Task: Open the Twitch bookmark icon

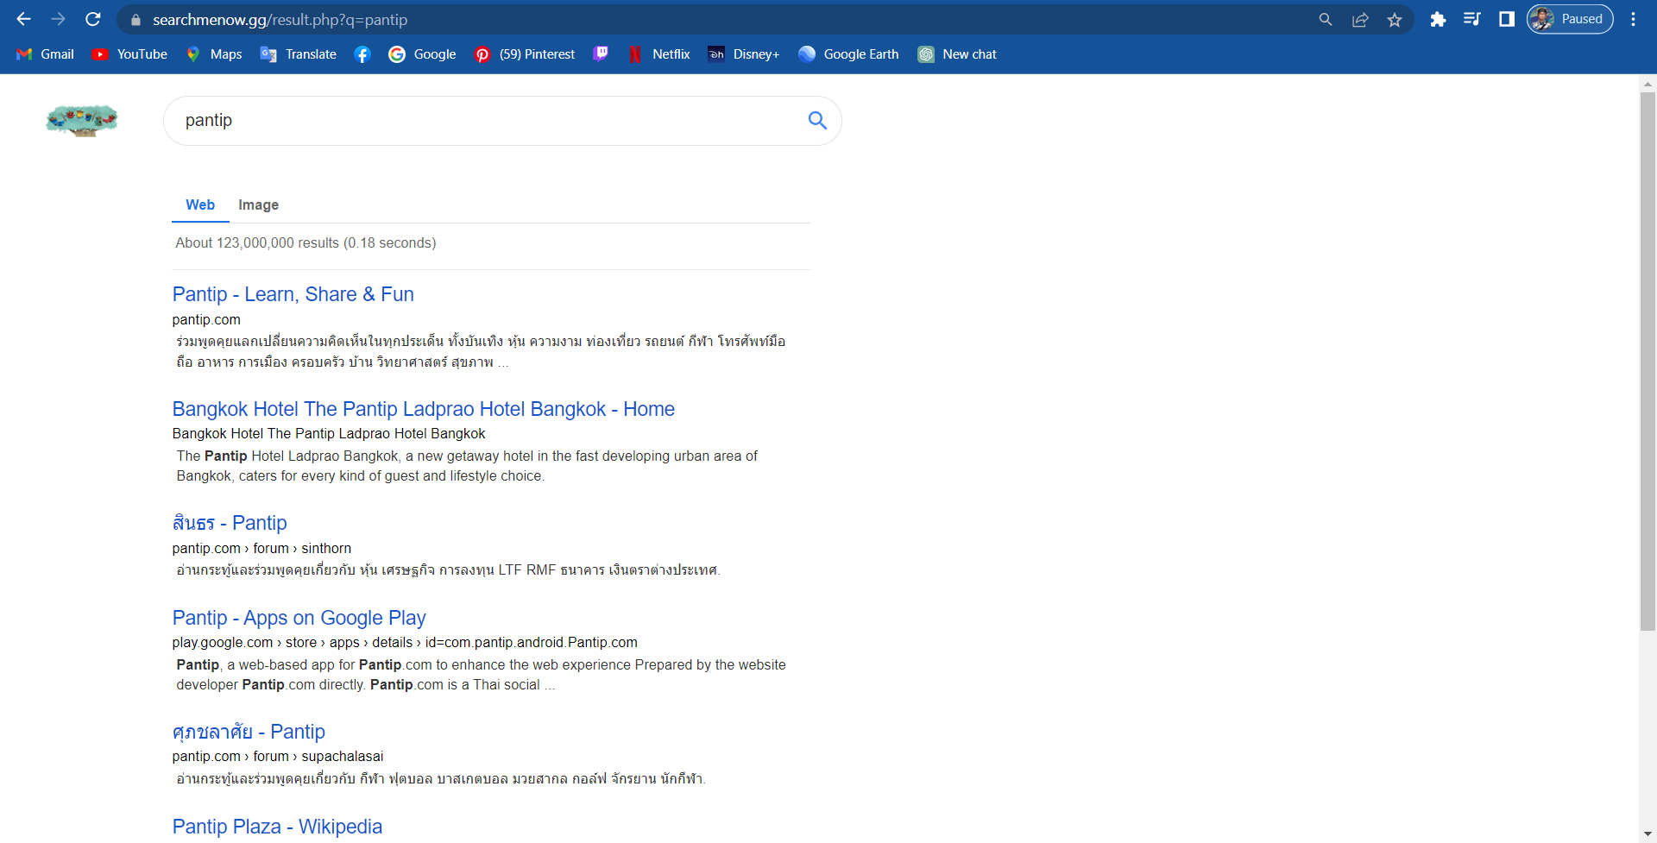Action: point(601,54)
